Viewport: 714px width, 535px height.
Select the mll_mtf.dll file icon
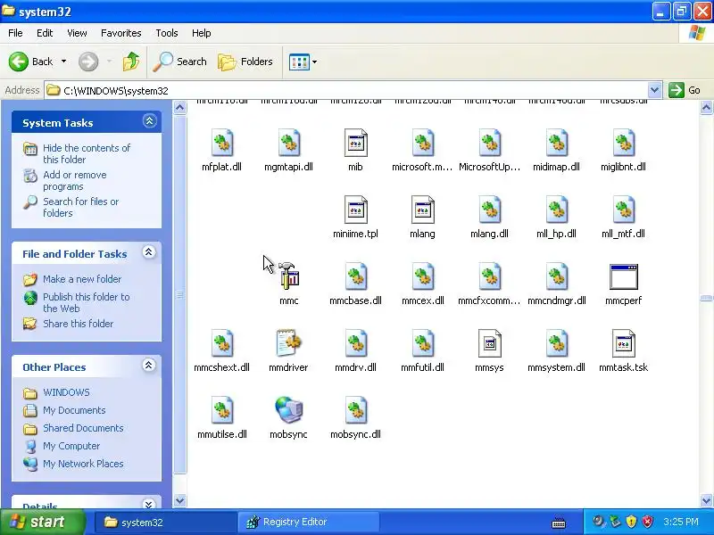point(623,210)
